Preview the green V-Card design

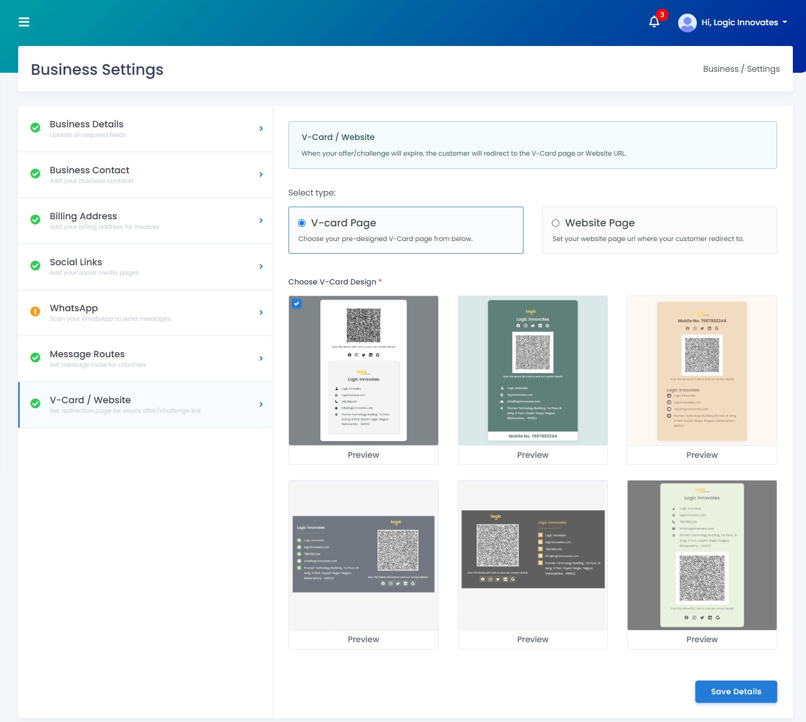coord(533,455)
